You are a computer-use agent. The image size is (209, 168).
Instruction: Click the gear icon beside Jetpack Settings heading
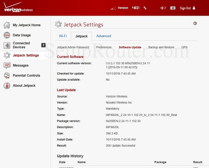58,24
